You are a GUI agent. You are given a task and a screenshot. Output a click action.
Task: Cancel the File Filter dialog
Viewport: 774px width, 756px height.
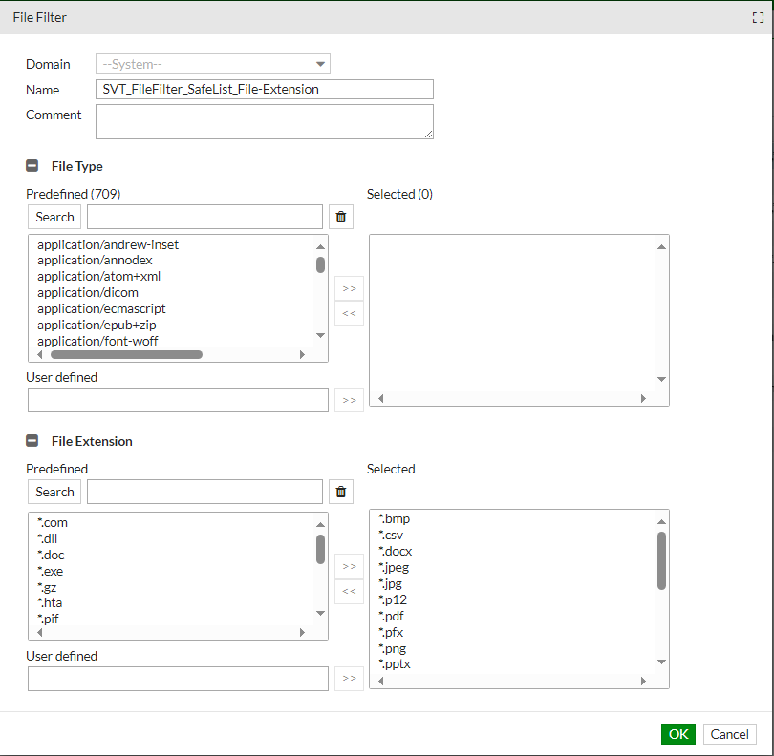[x=729, y=734]
